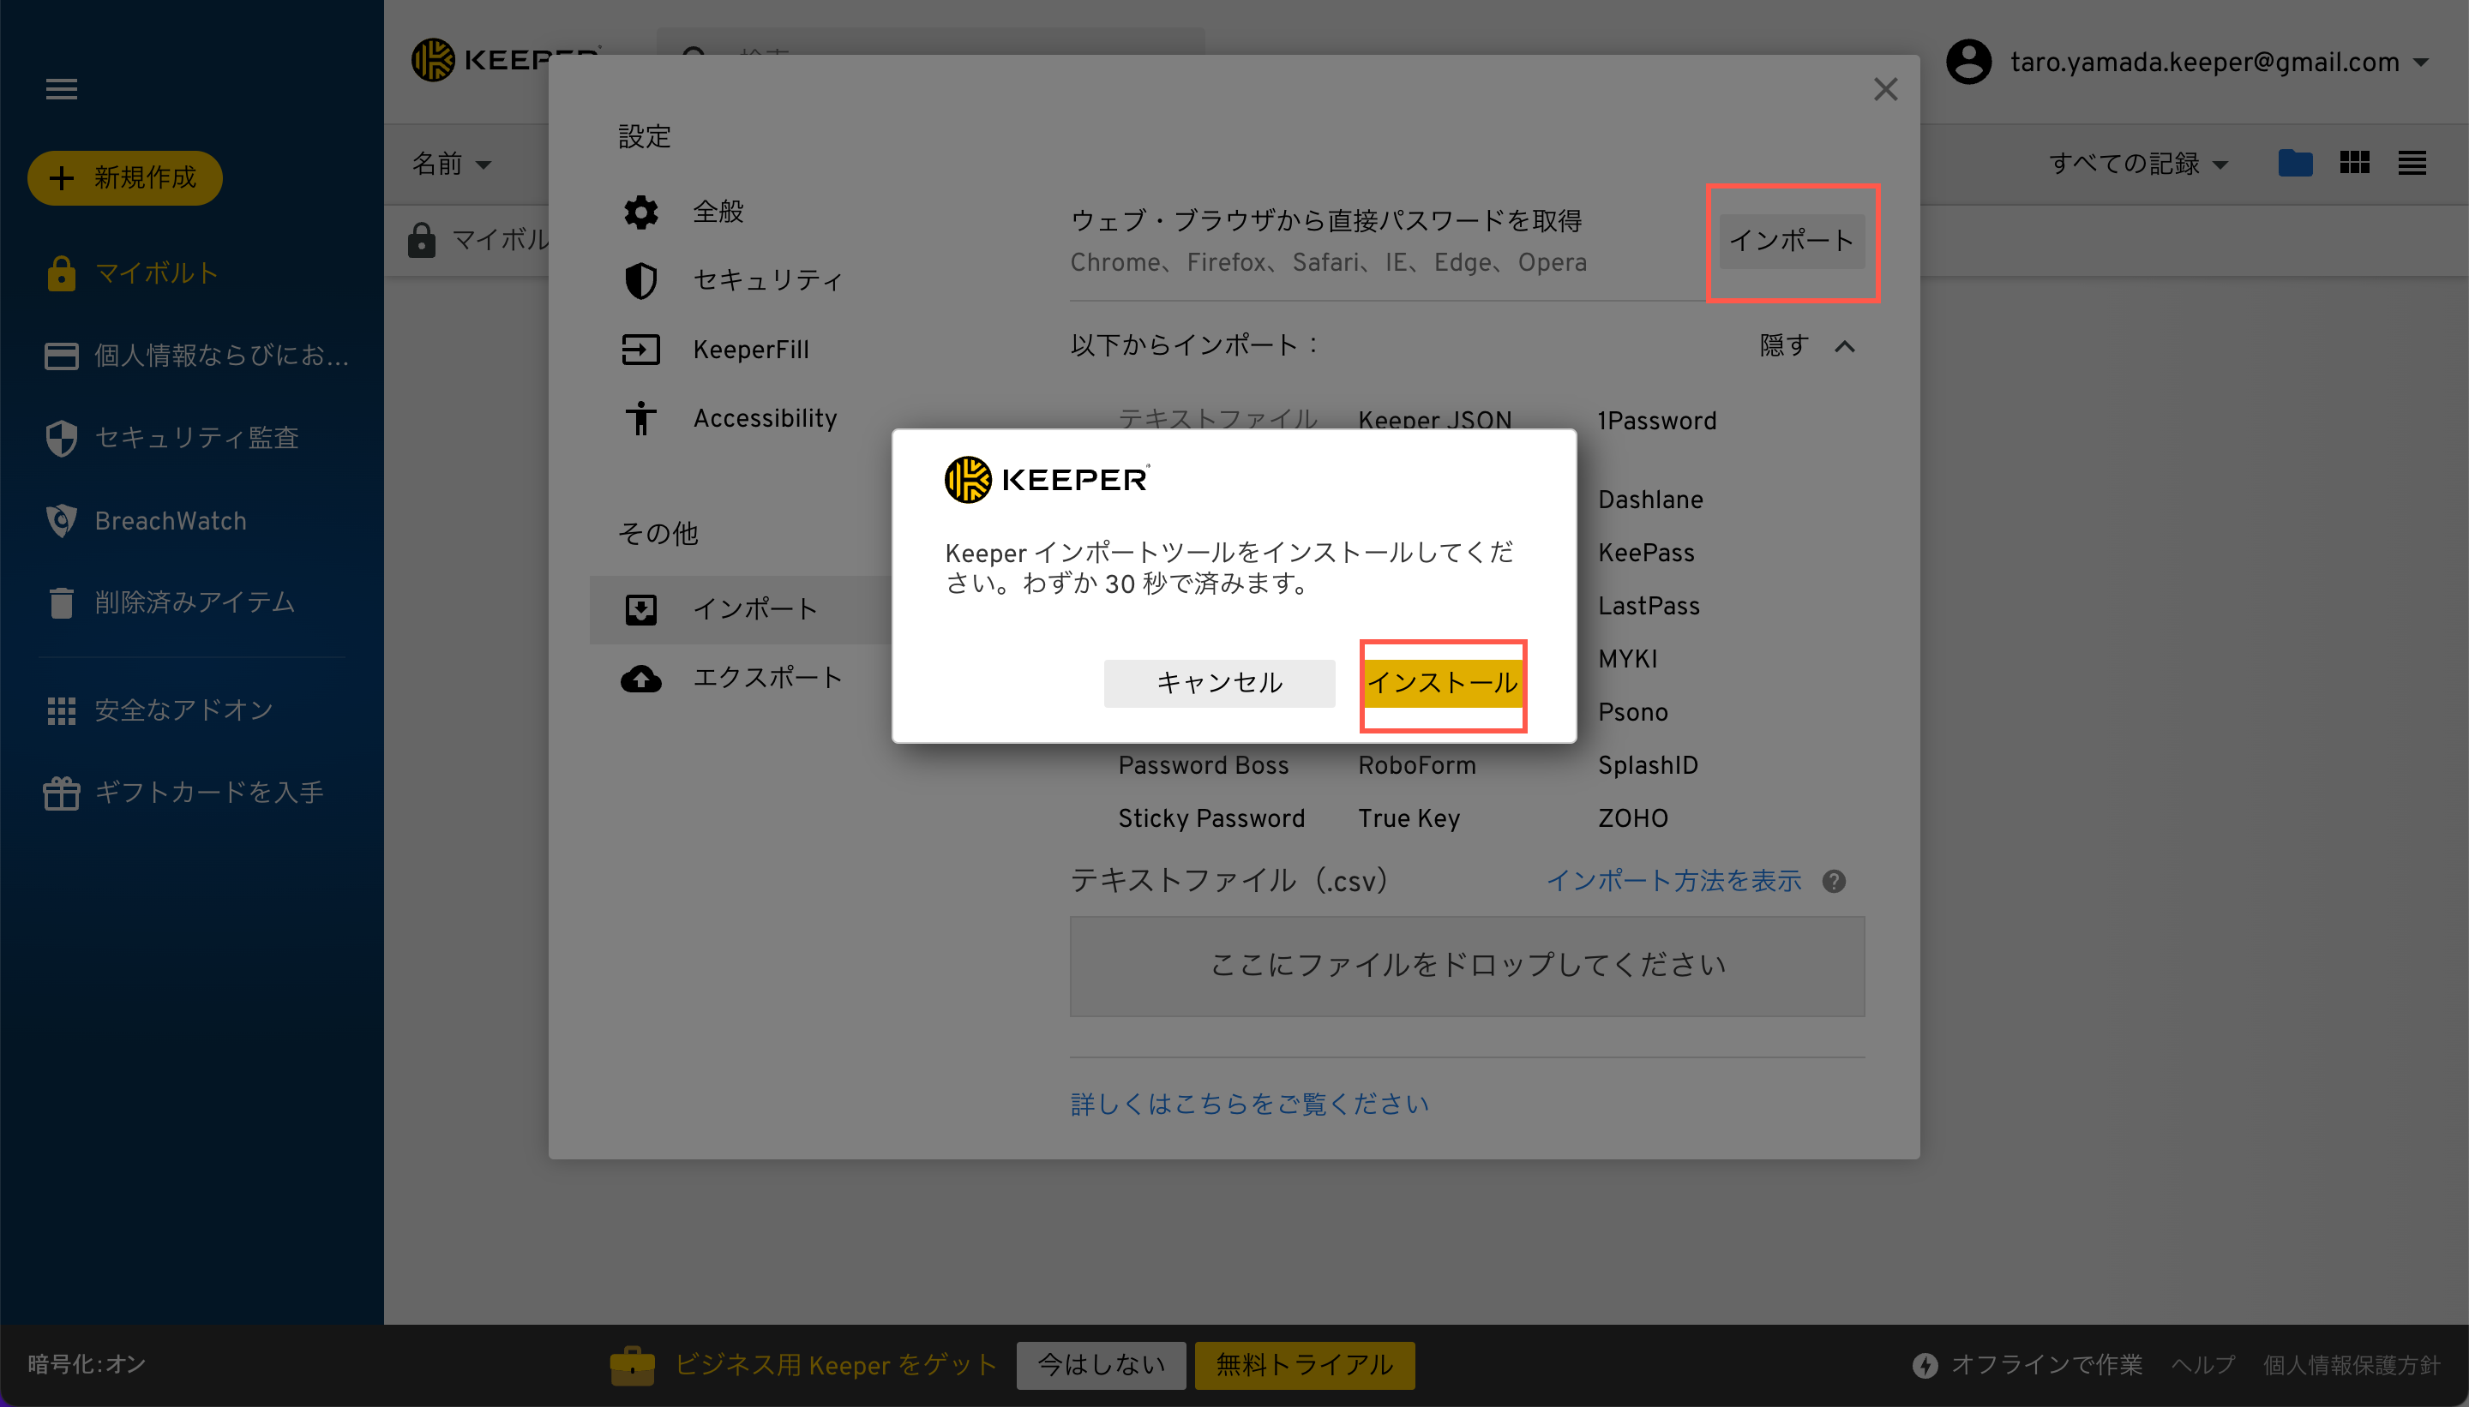Close the settings dialog
The width and height of the screenshot is (2469, 1407).
(x=1885, y=89)
